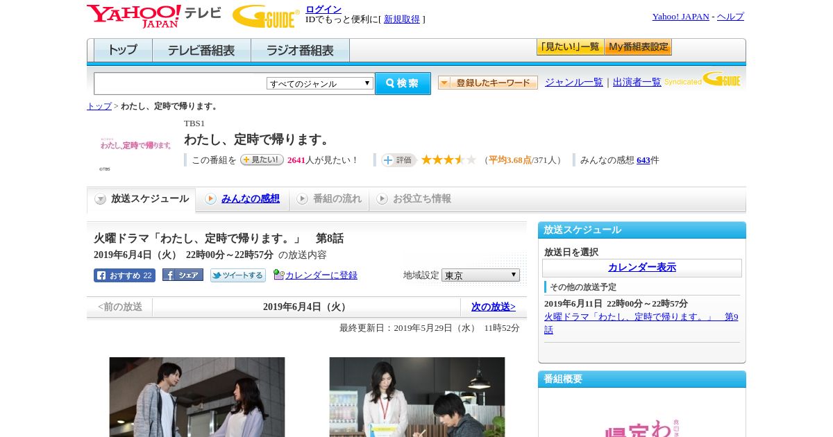Expand the 登録したキーワード dropdown
The image size is (833, 437).
488,83
